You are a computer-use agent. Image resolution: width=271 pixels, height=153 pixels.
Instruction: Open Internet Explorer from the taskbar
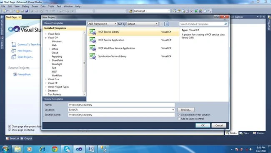coord(42,149)
